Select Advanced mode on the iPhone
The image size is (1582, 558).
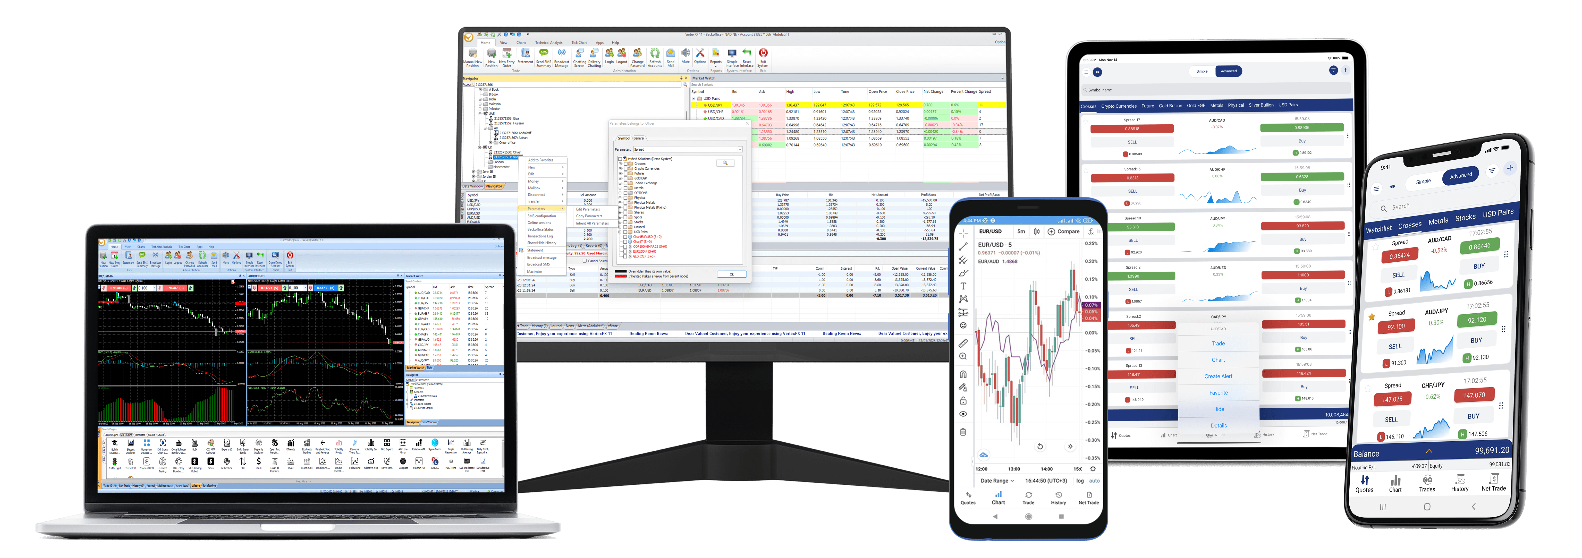tap(1461, 176)
